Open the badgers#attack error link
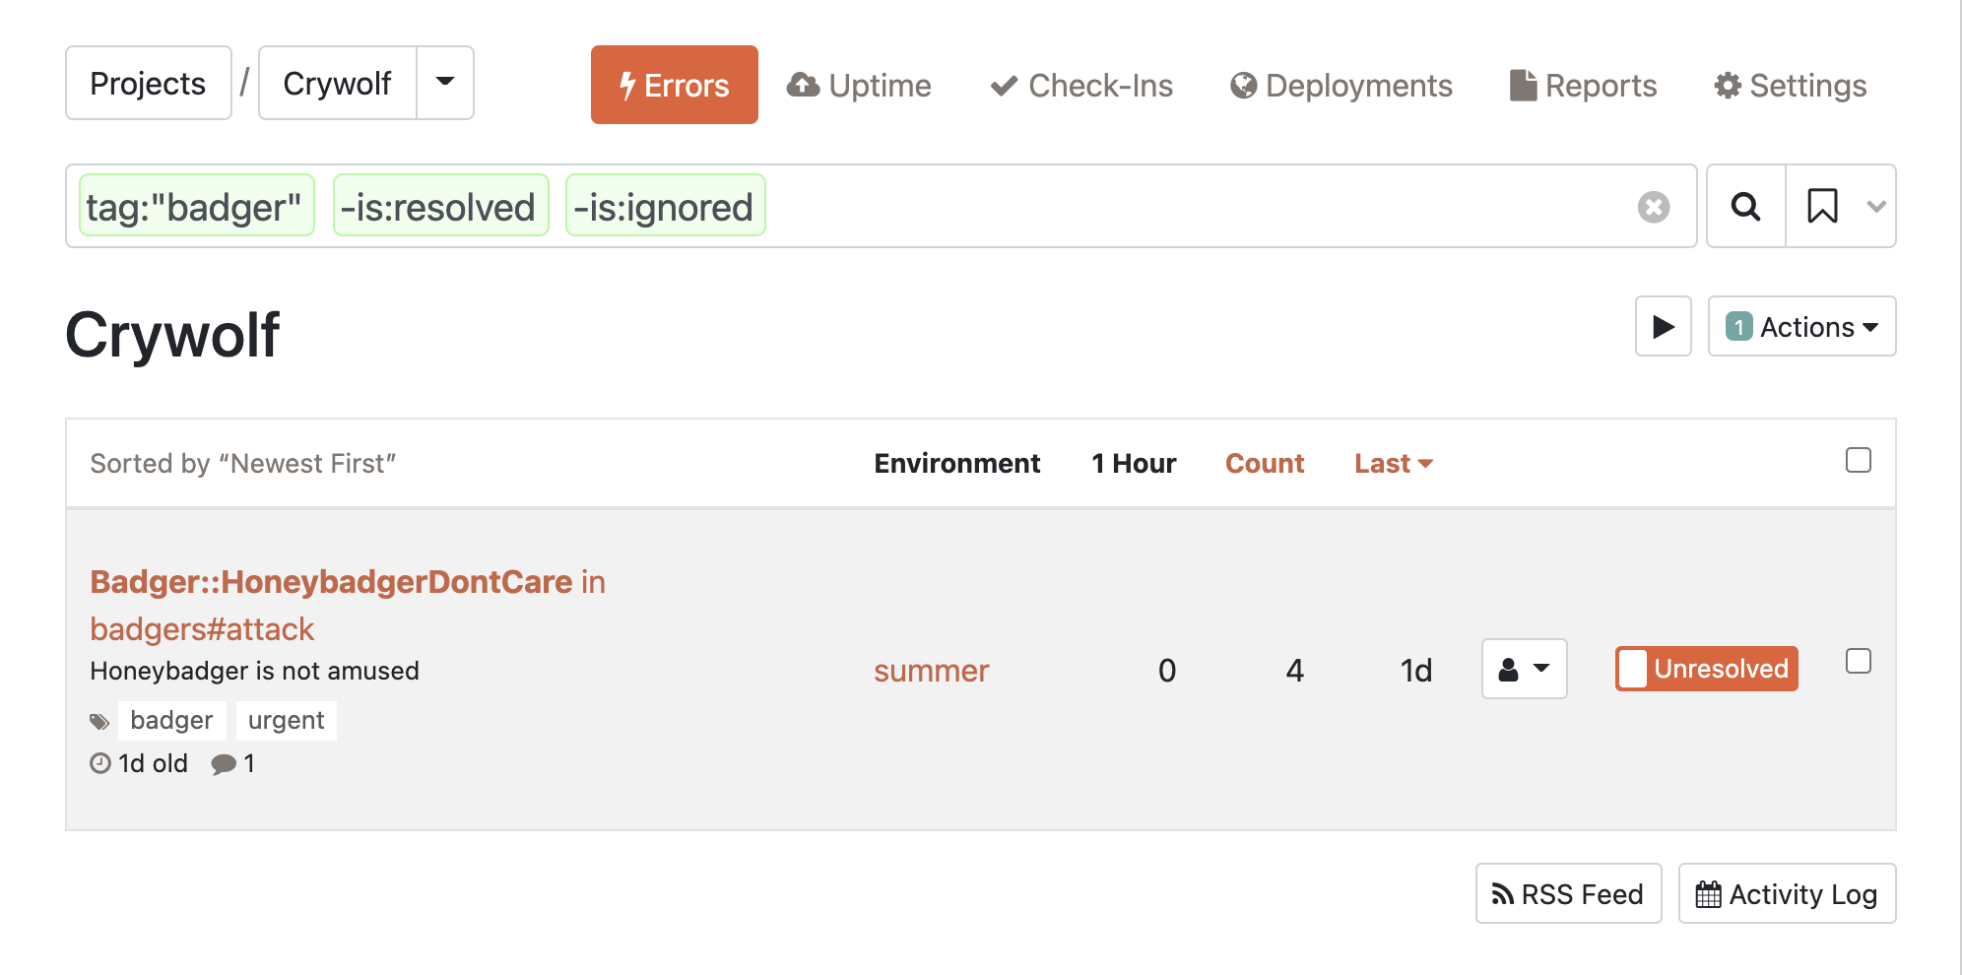This screenshot has width=1962, height=975. coord(202,628)
